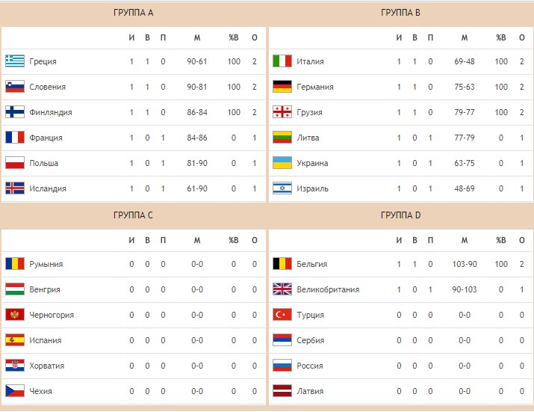Screen dimensions: 534x412
Task: Click Belgium's 103-90 score cell
Action: tap(465, 264)
